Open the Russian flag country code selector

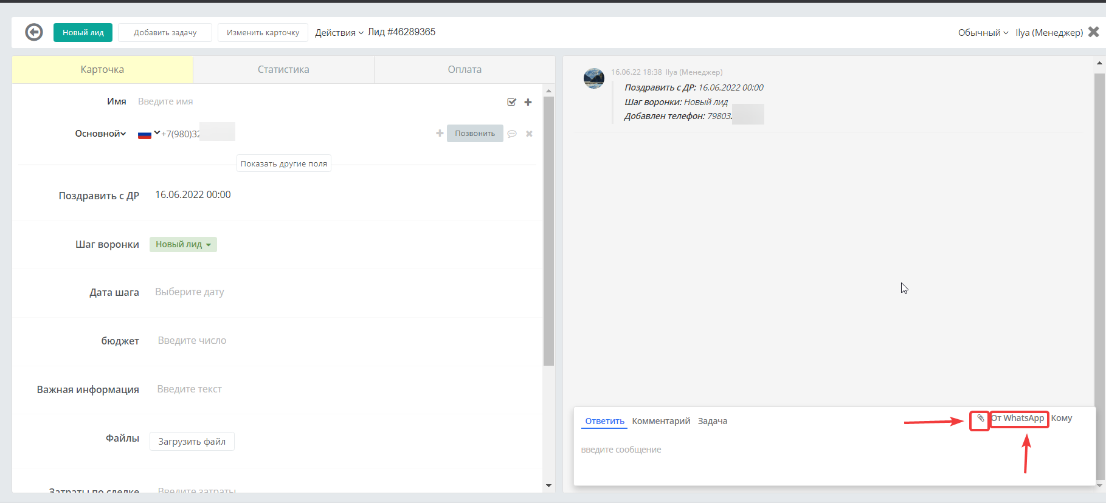pos(148,134)
